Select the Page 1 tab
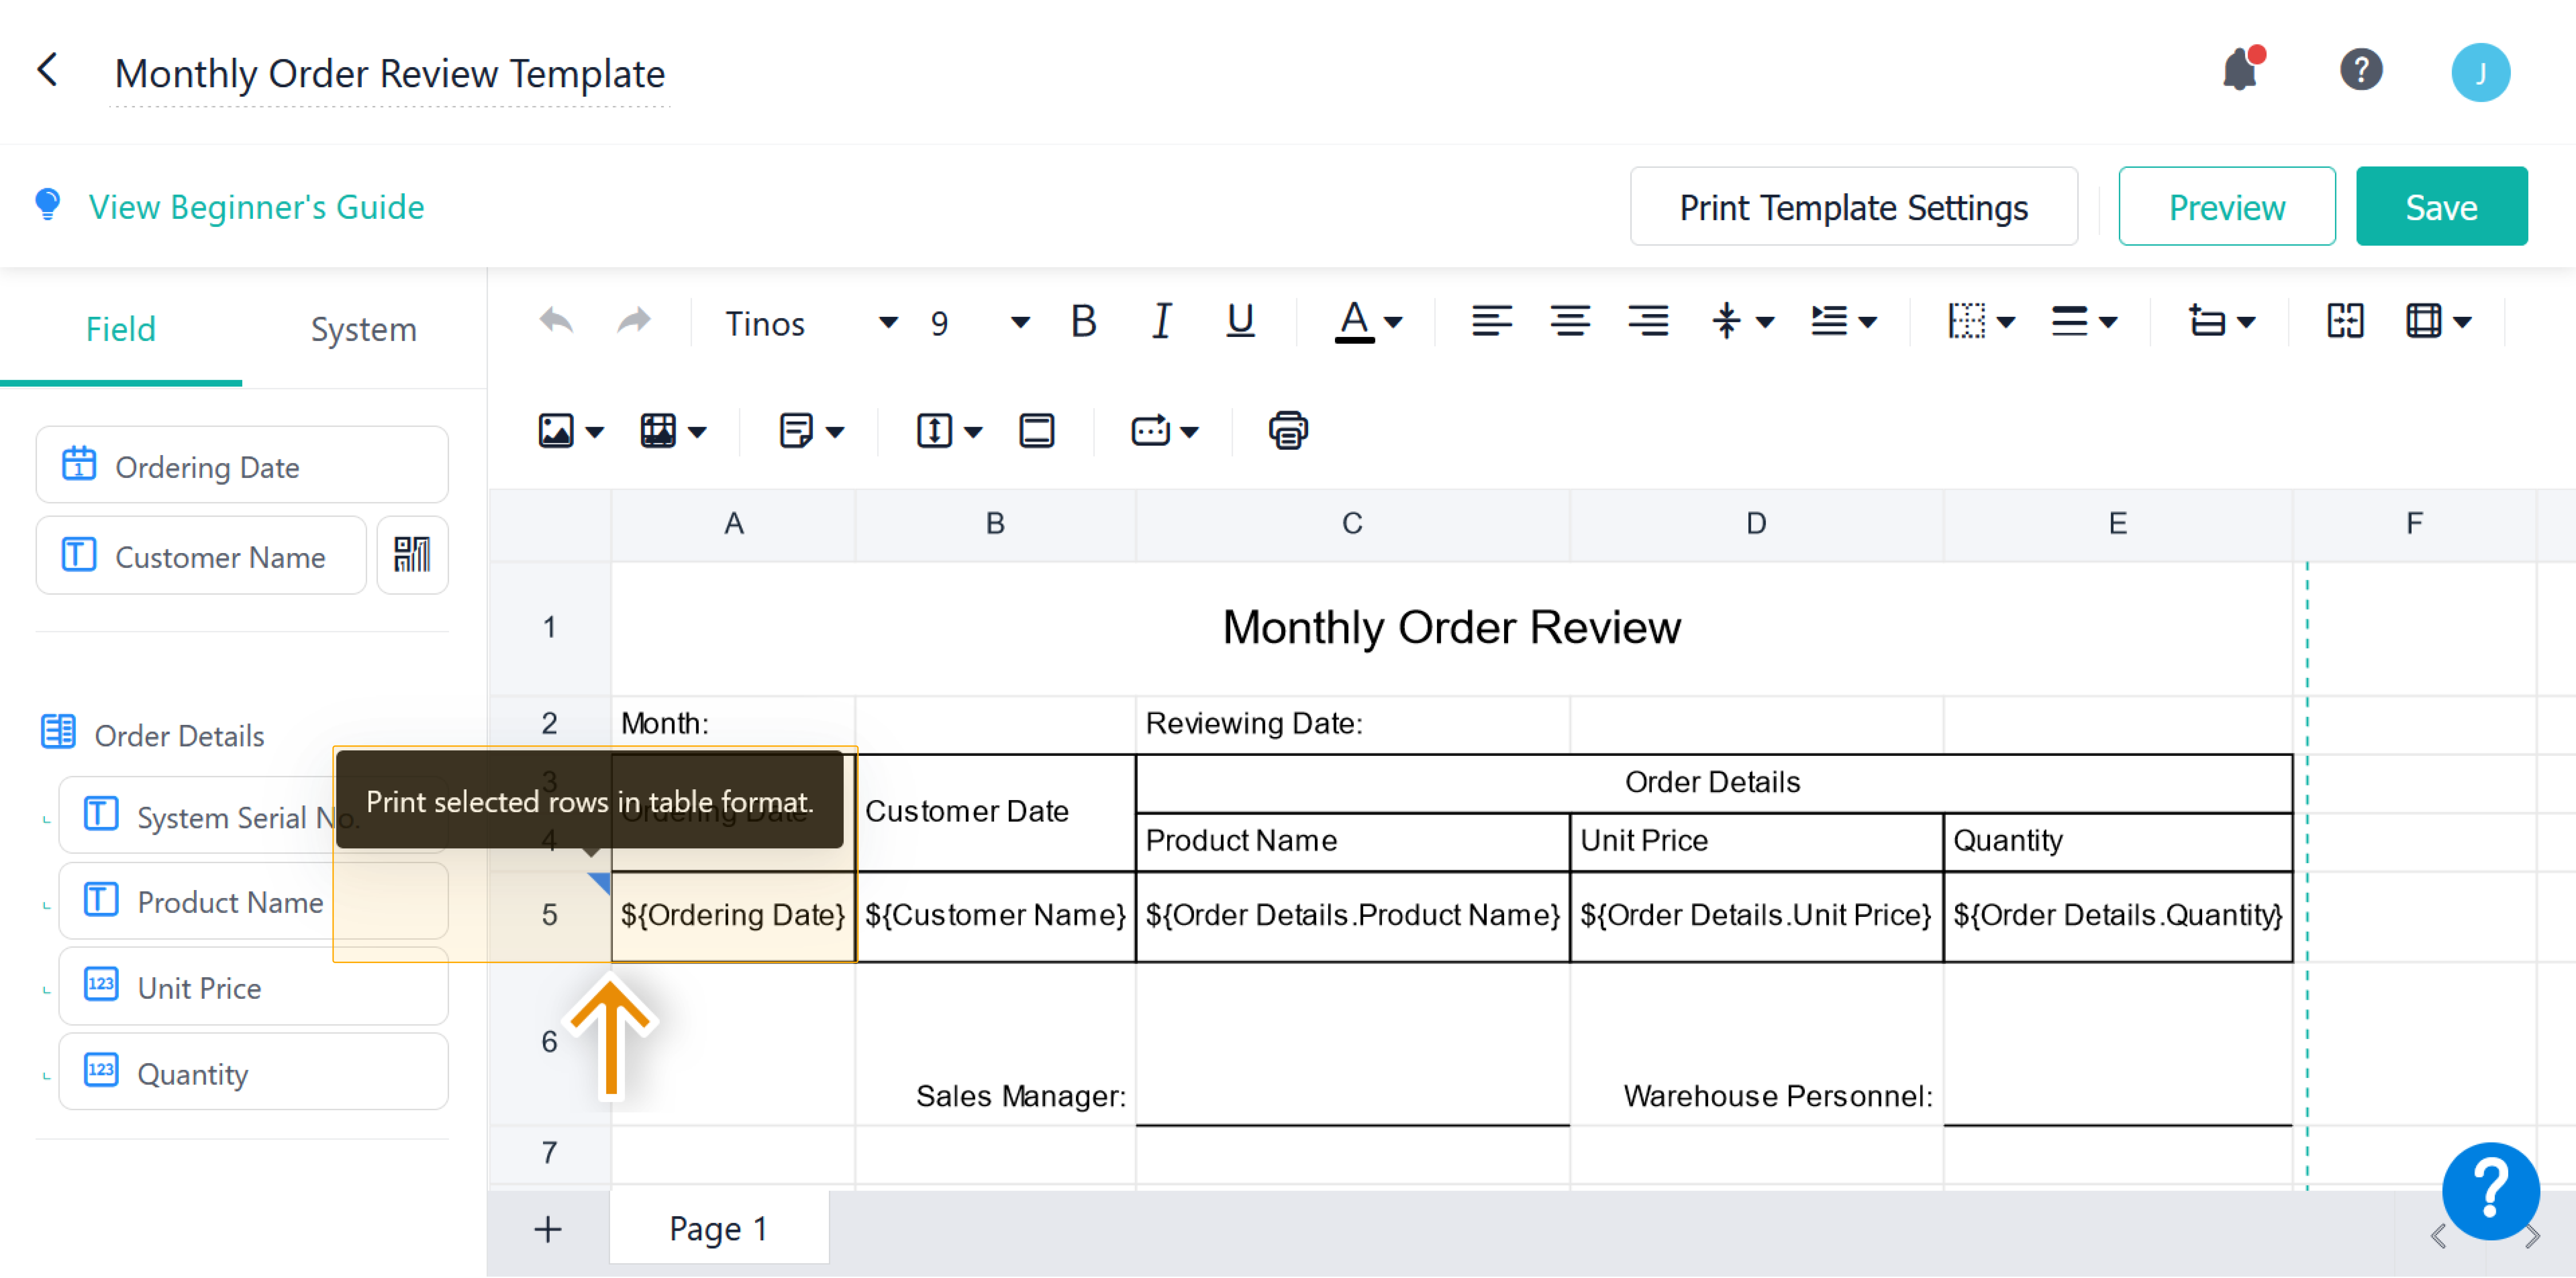 pyautogui.click(x=718, y=1228)
